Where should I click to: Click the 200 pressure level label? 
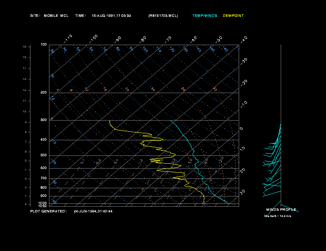coord(44,92)
